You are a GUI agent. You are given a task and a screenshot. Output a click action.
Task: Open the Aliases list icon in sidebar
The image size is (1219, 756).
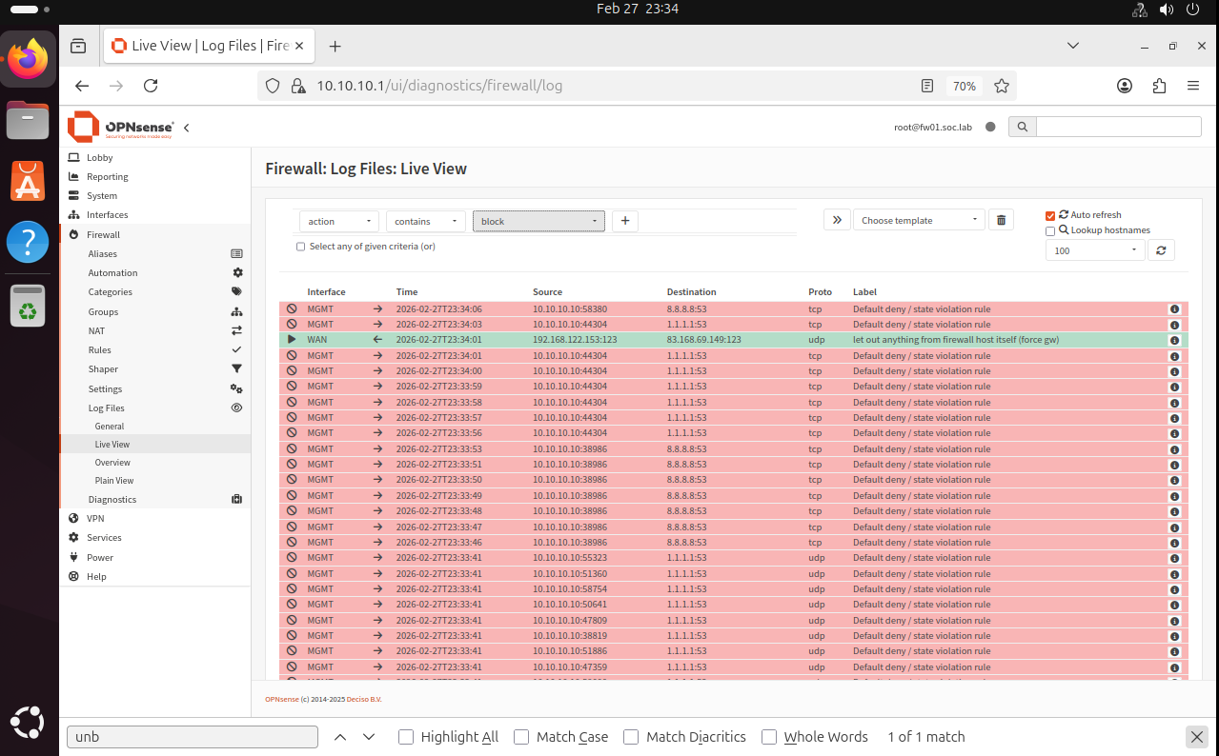click(x=236, y=254)
